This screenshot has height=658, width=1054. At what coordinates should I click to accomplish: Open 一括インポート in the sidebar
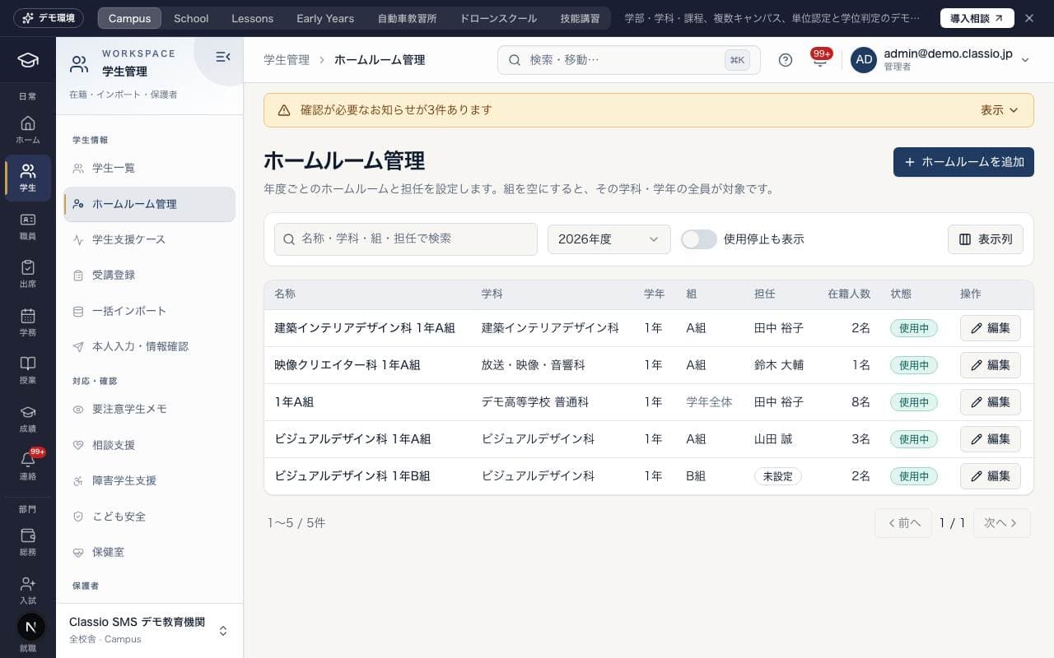tap(149, 311)
